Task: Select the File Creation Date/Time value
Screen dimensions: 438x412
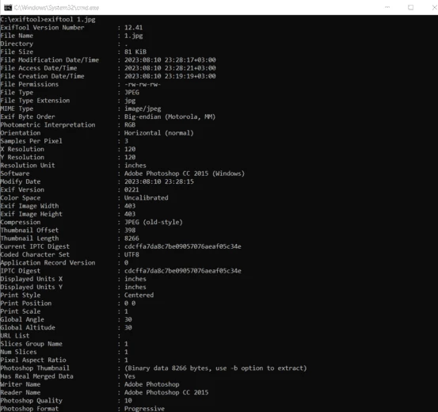Action: (x=170, y=76)
